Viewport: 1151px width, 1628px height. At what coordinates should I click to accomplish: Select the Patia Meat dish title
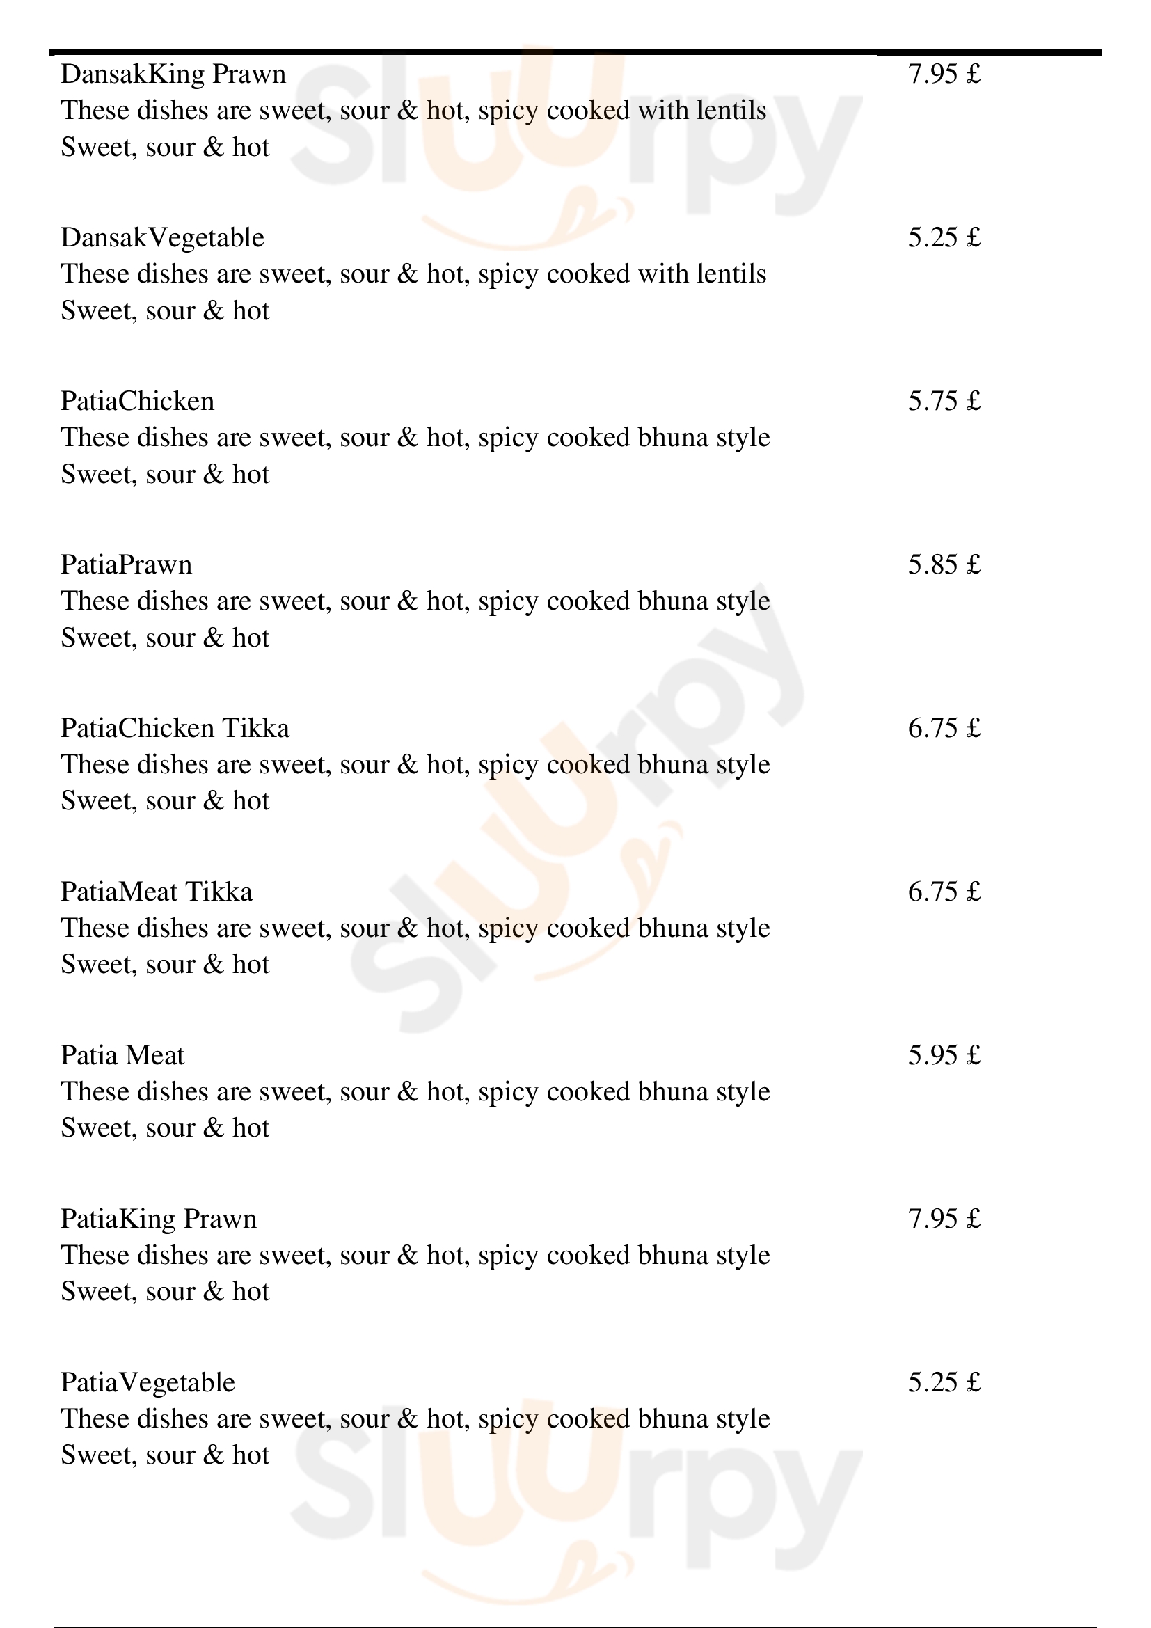pos(122,1055)
